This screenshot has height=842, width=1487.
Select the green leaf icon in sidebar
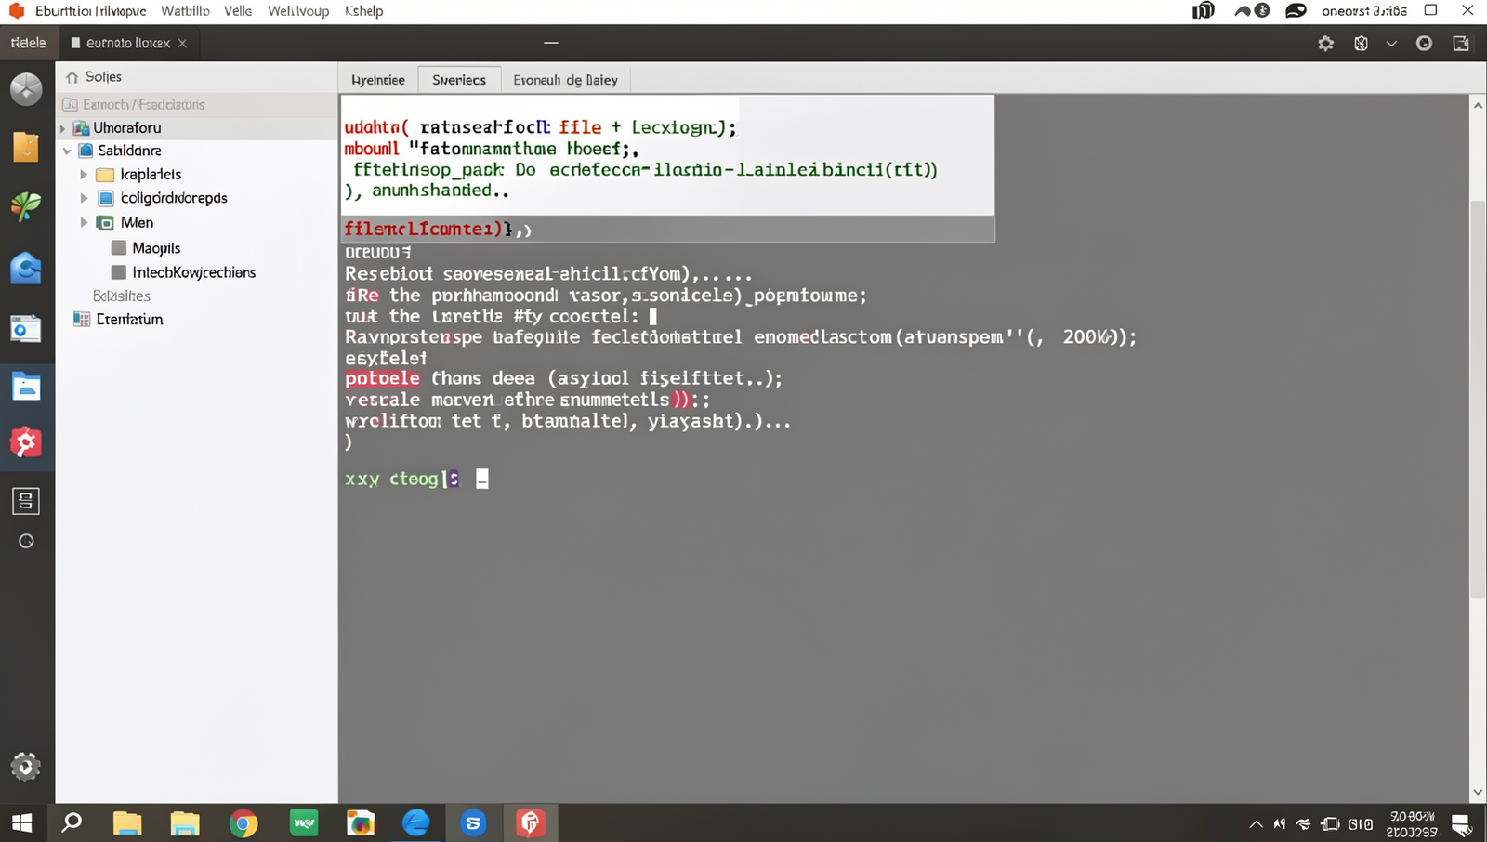pos(26,206)
